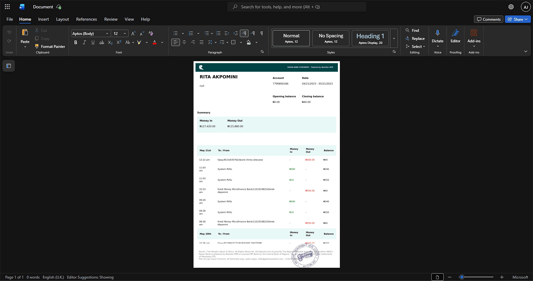
Task: Apply the red font colour
Action: point(155,42)
